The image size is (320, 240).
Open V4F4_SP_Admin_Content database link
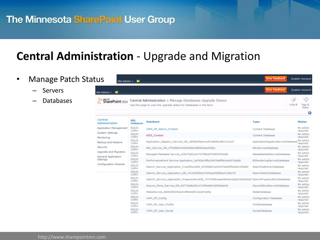click(162, 129)
